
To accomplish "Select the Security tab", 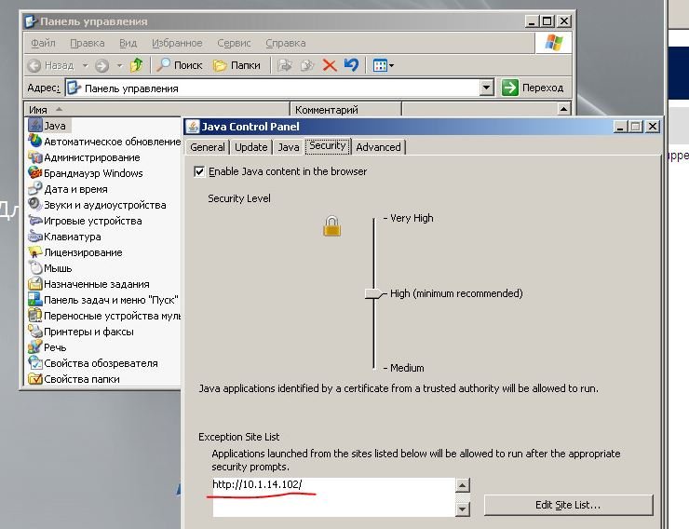I will click(x=328, y=146).
